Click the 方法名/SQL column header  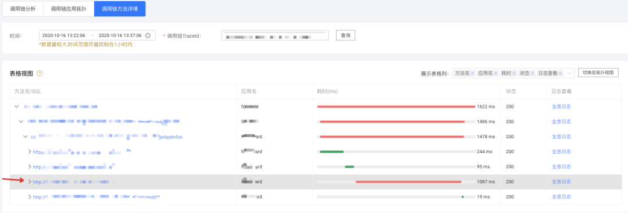pos(28,92)
